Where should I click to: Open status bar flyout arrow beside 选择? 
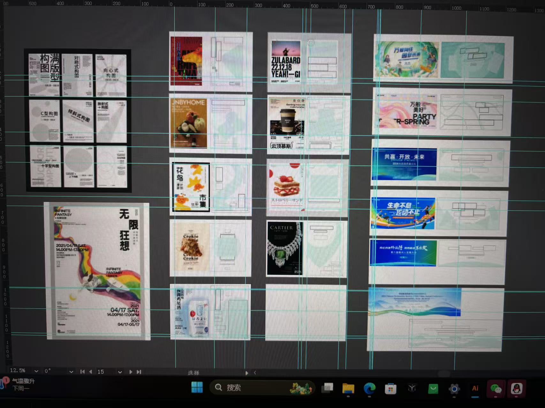pyautogui.click(x=246, y=373)
